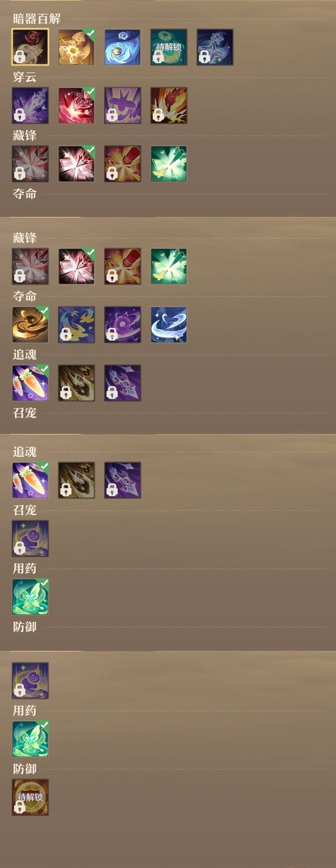Choose the blue swirl 暗器百解 skill
Image resolution: width=336 pixels, height=868 pixels.
point(123,47)
